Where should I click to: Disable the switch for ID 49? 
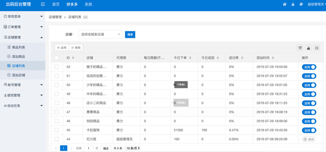pos(309,94)
